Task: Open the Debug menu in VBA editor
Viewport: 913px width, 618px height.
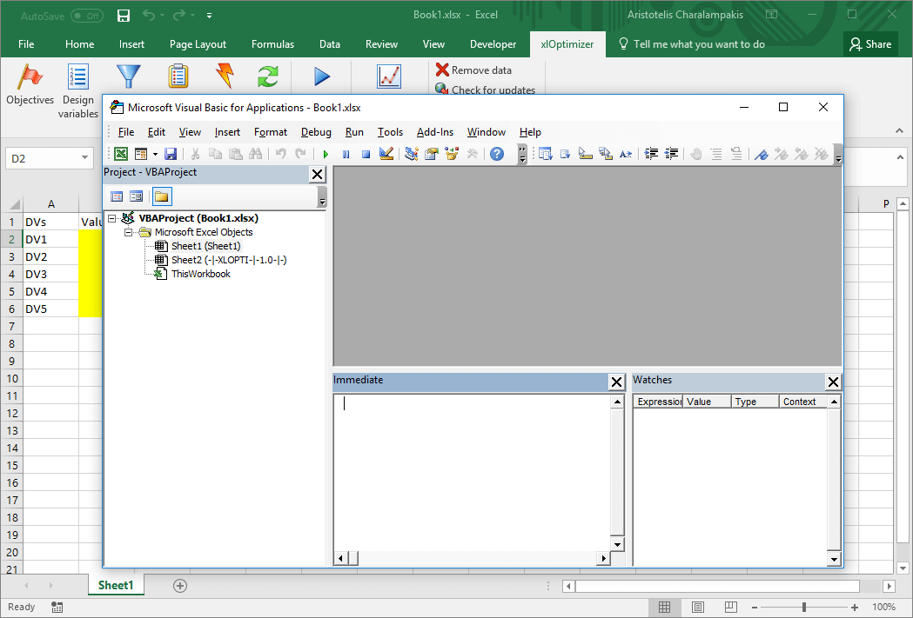Action: pyautogui.click(x=316, y=132)
